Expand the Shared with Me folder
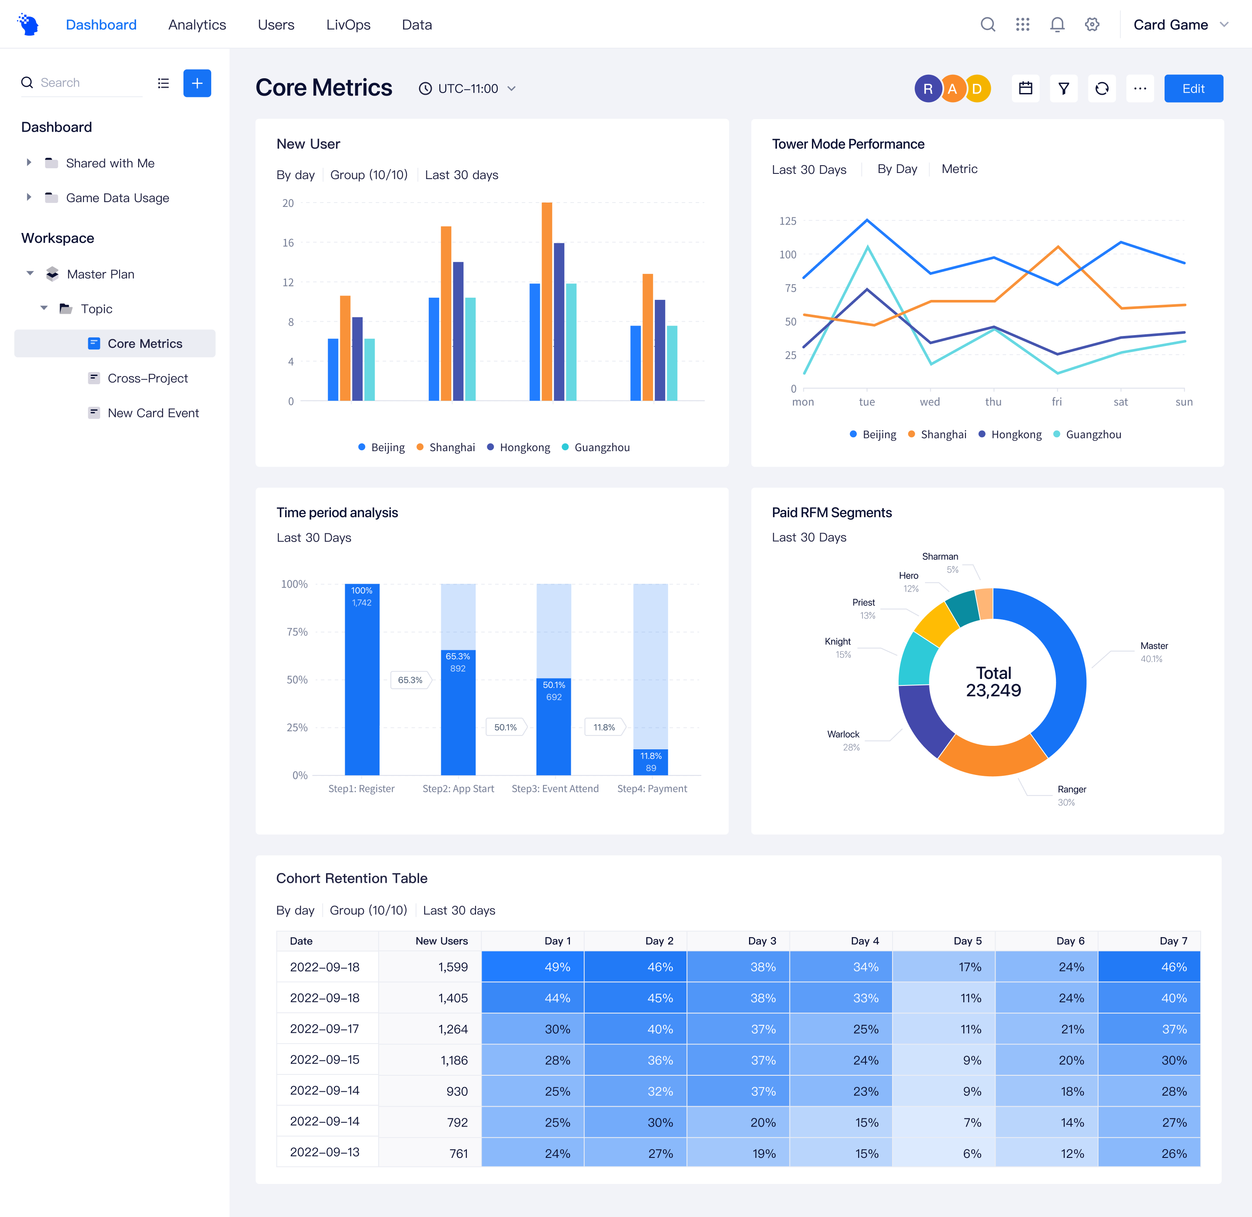 [29, 163]
